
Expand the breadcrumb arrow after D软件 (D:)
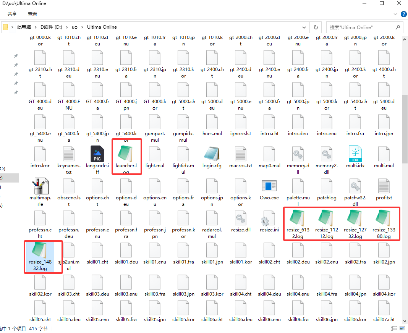click(67, 27)
